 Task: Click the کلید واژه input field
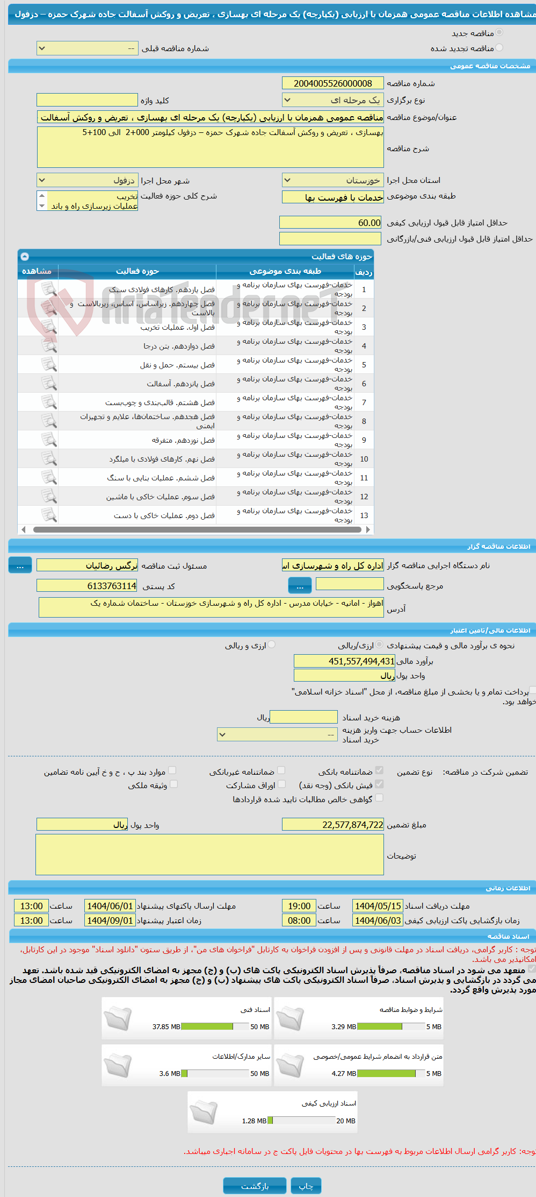point(87,100)
